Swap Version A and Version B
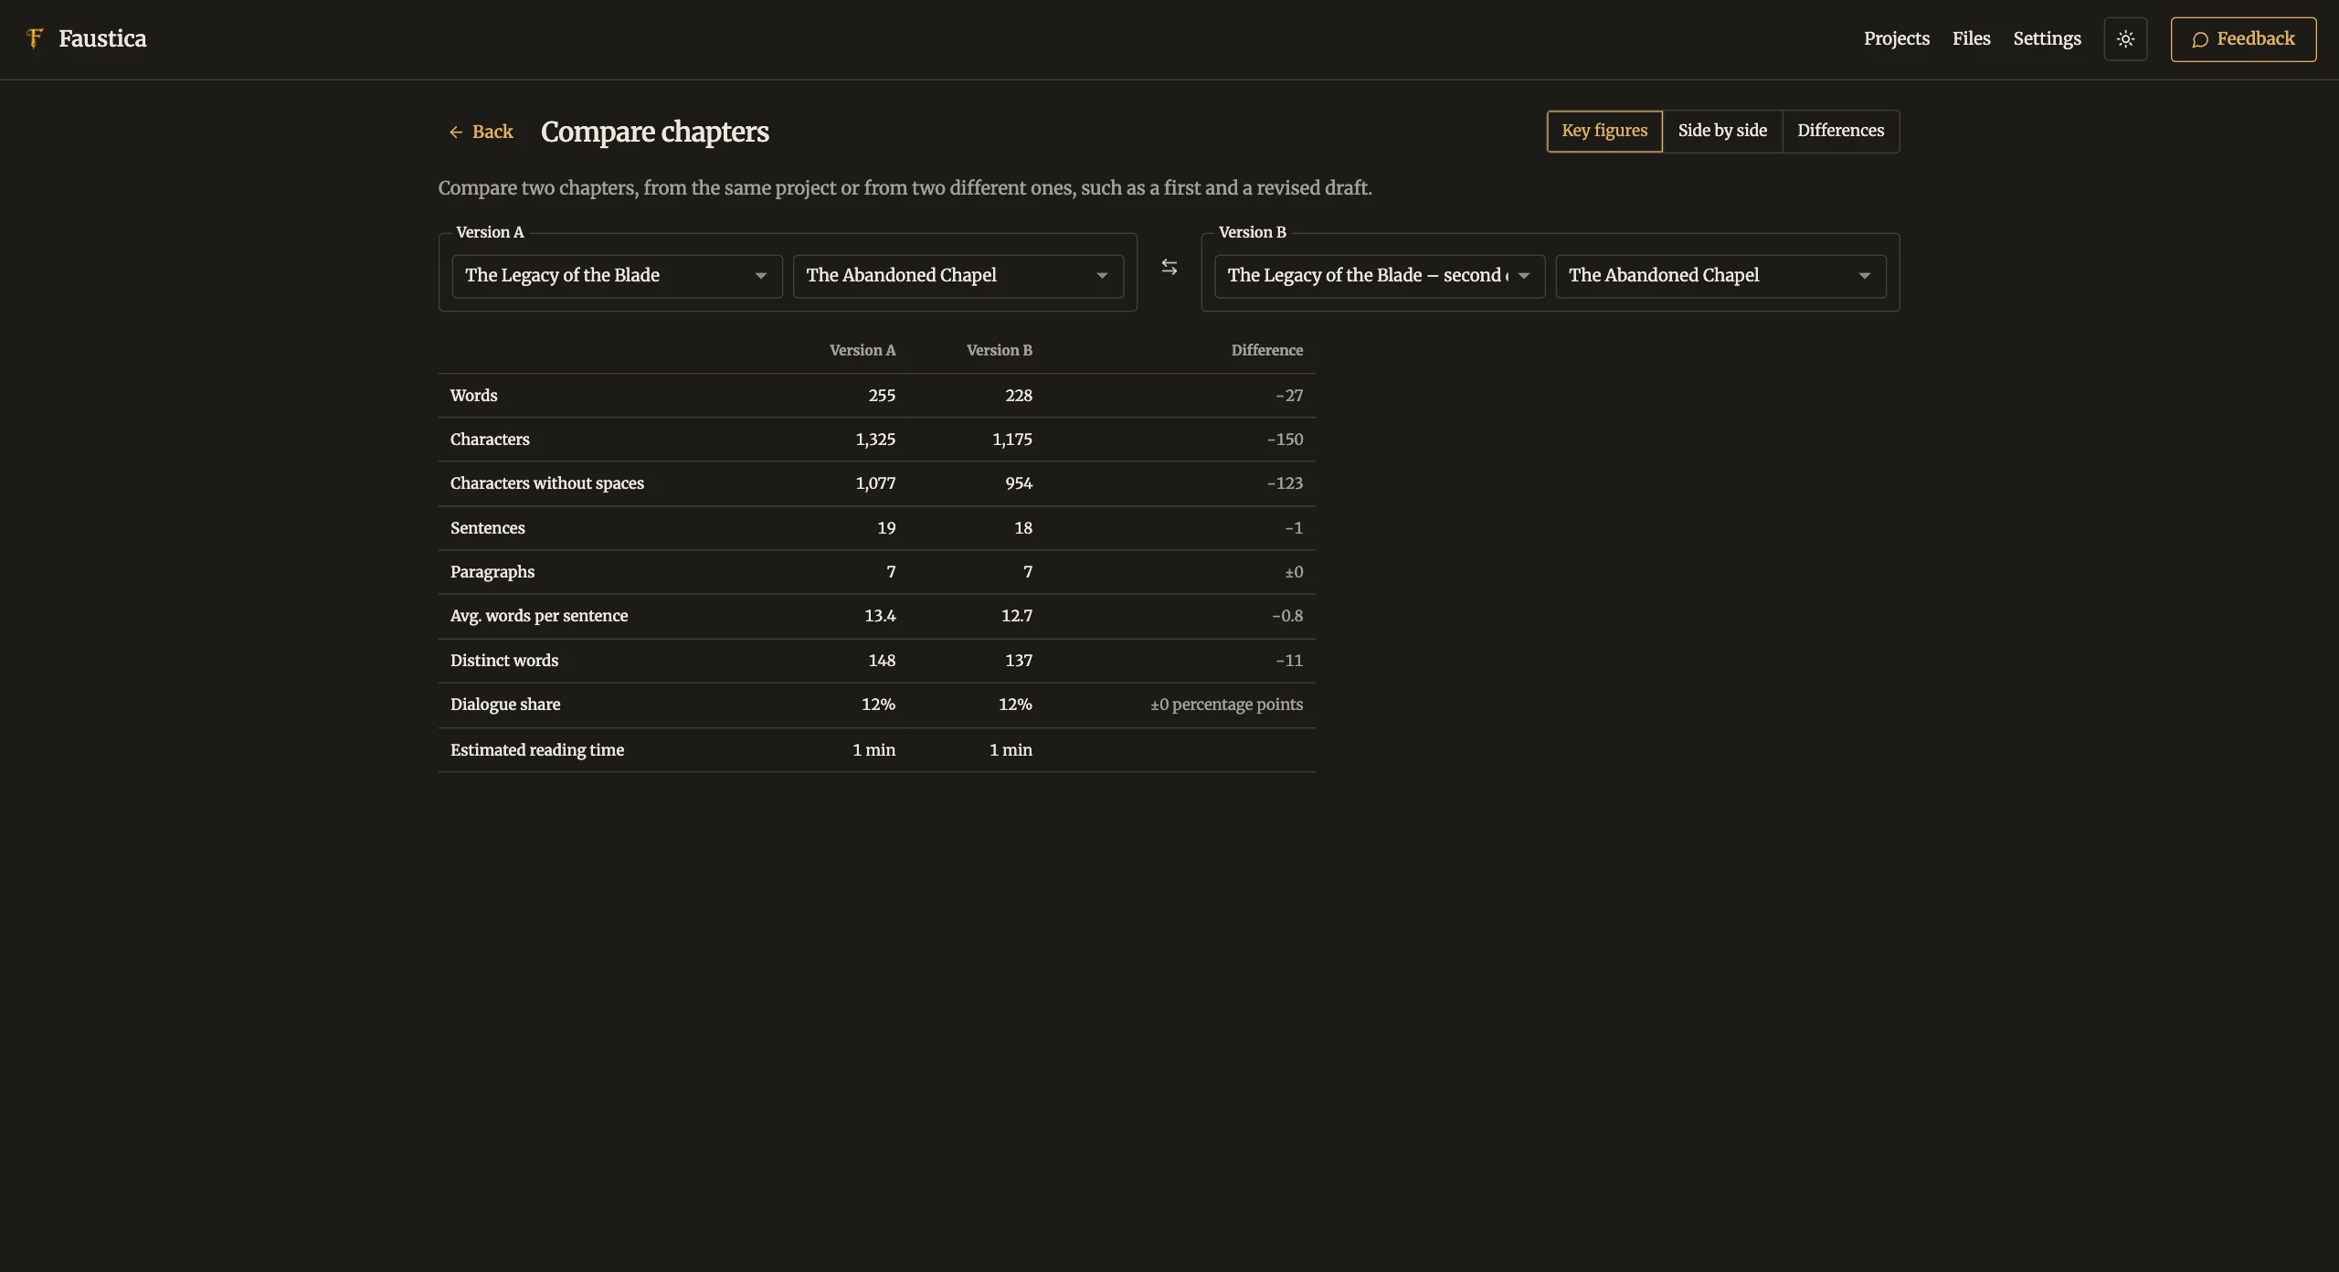Viewport: 2339px width, 1272px height. (x=1169, y=267)
